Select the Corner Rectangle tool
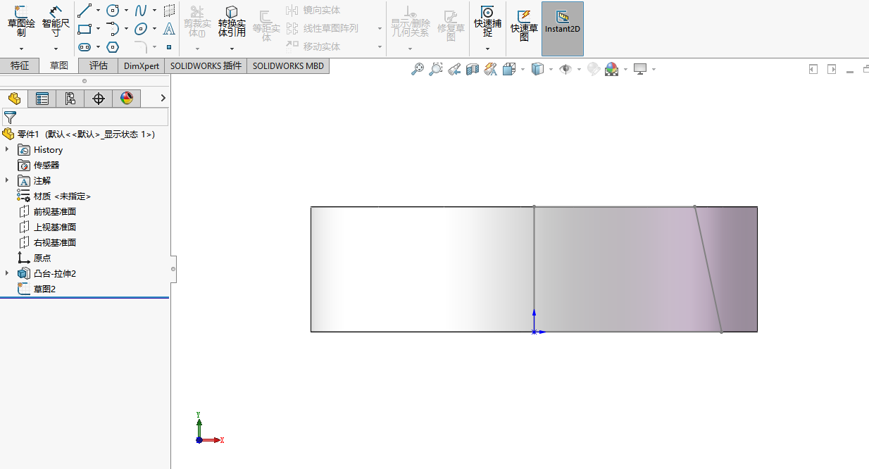The height and width of the screenshot is (469, 869). coord(85,29)
